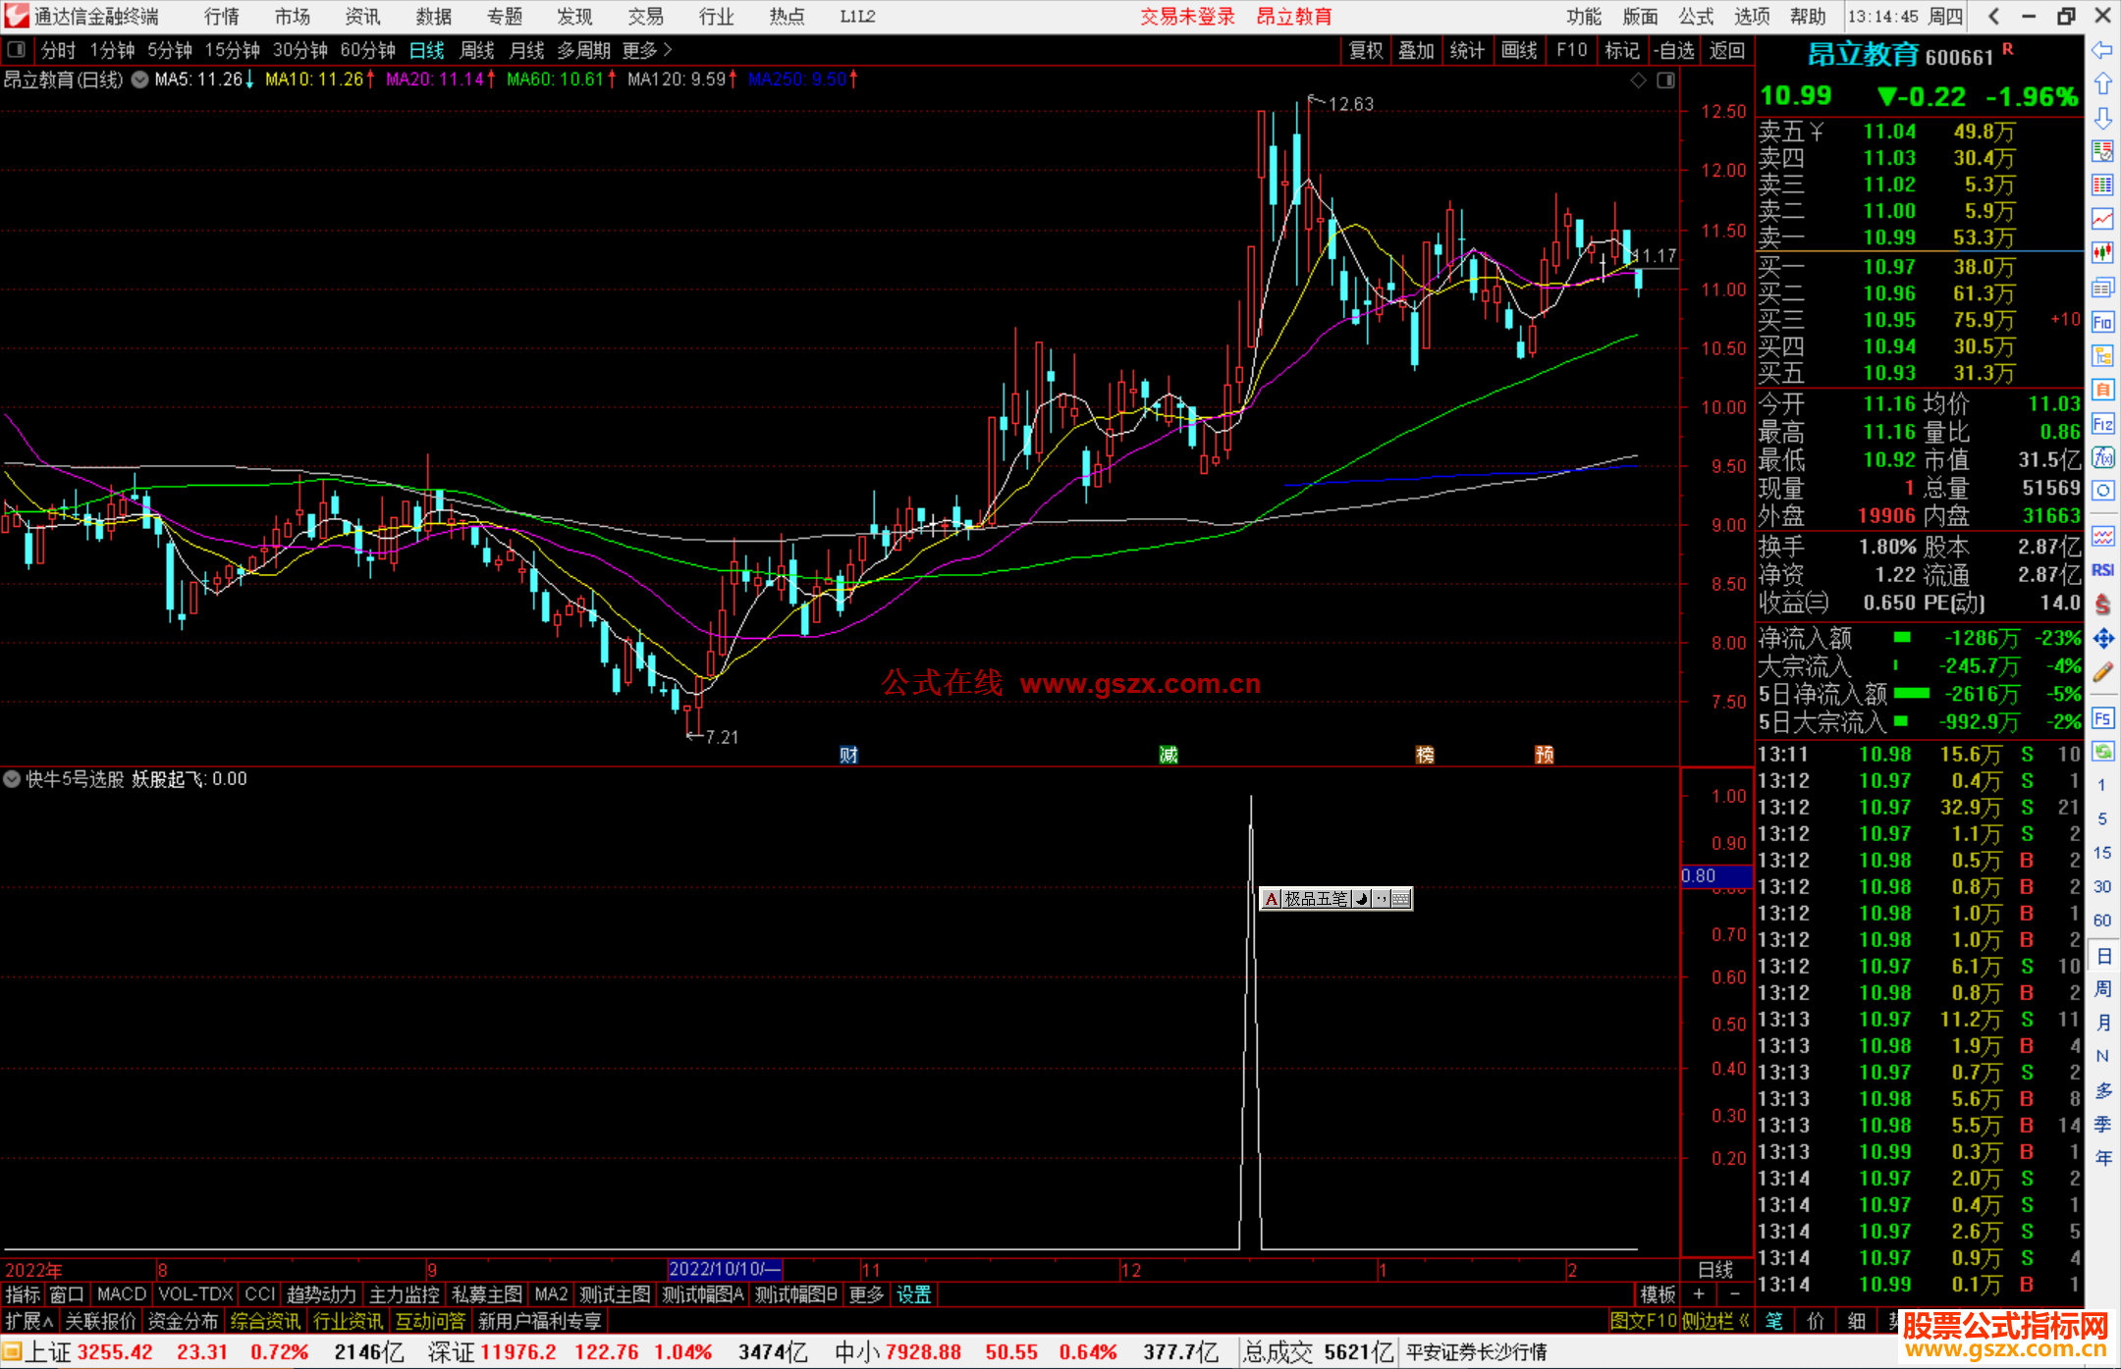Image resolution: width=2121 pixels, height=1369 pixels.
Task: Click the back arrow sidebar icon
Action: click(x=2102, y=50)
